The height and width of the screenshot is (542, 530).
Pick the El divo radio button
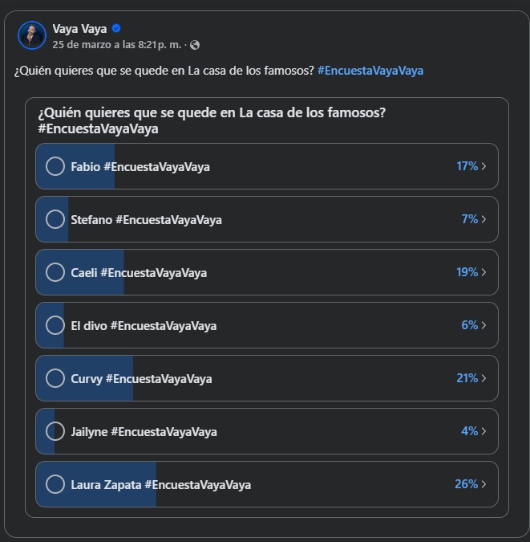pyautogui.click(x=55, y=325)
